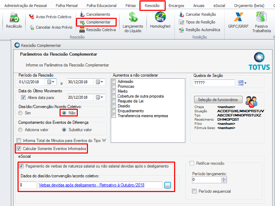Switch to Folha Educacional tab

tap(102, 6)
